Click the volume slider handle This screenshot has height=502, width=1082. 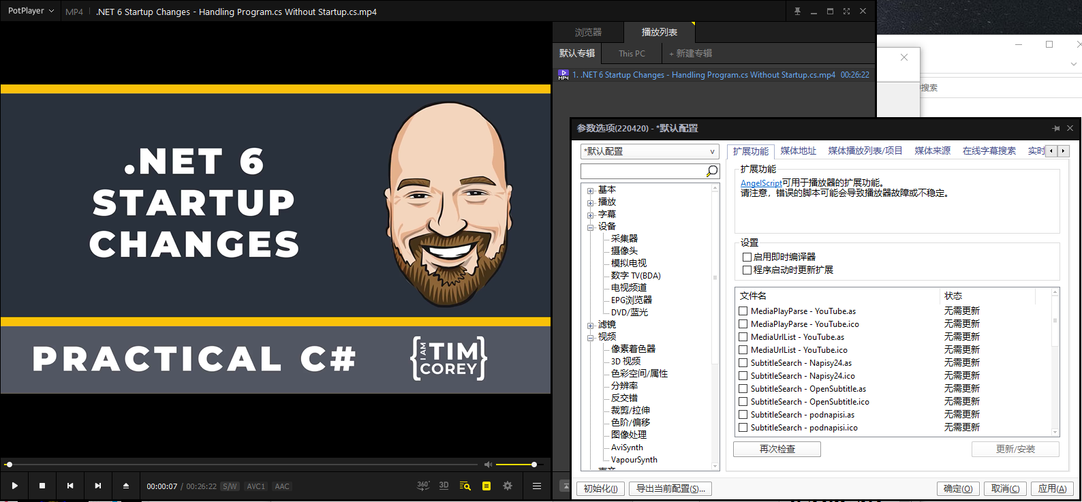[534, 465]
